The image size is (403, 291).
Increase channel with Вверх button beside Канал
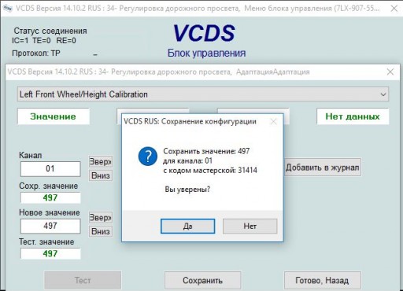pyautogui.click(x=101, y=161)
